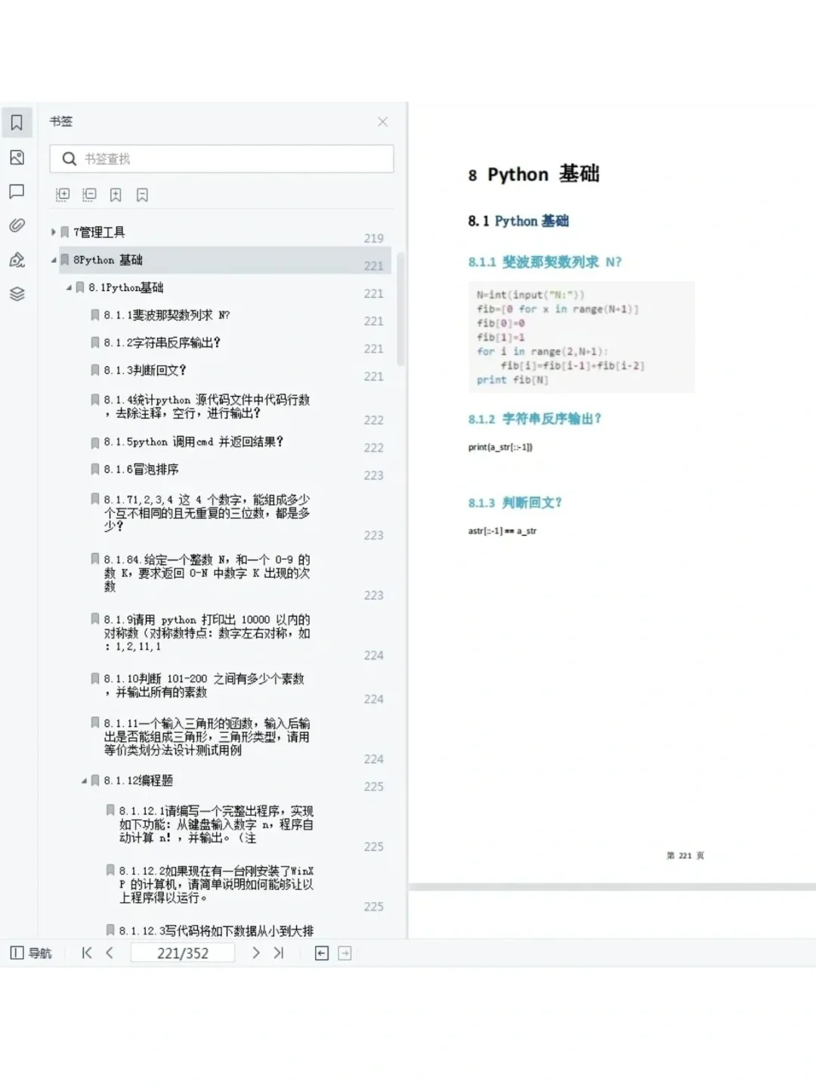Open the Bookmarks panel icon
Image resolution: width=816 pixels, height=1088 pixels.
click(17, 122)
